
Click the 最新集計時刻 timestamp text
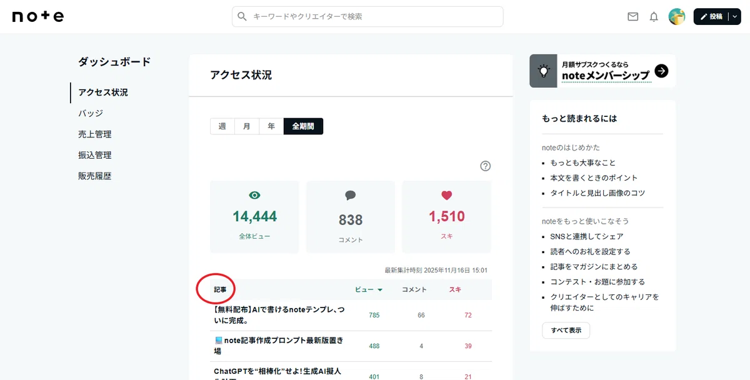pyautogui.click(x=436, y=271)
